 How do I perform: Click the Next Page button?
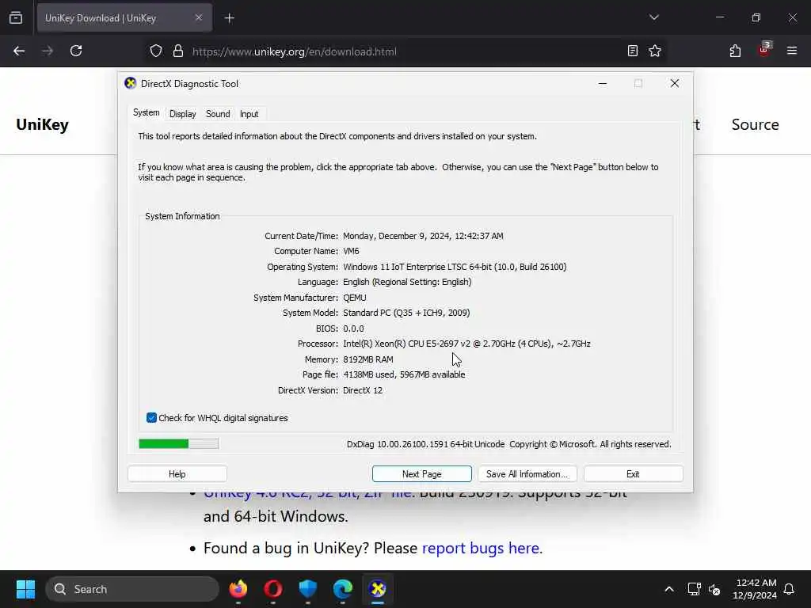pos(422,474)
